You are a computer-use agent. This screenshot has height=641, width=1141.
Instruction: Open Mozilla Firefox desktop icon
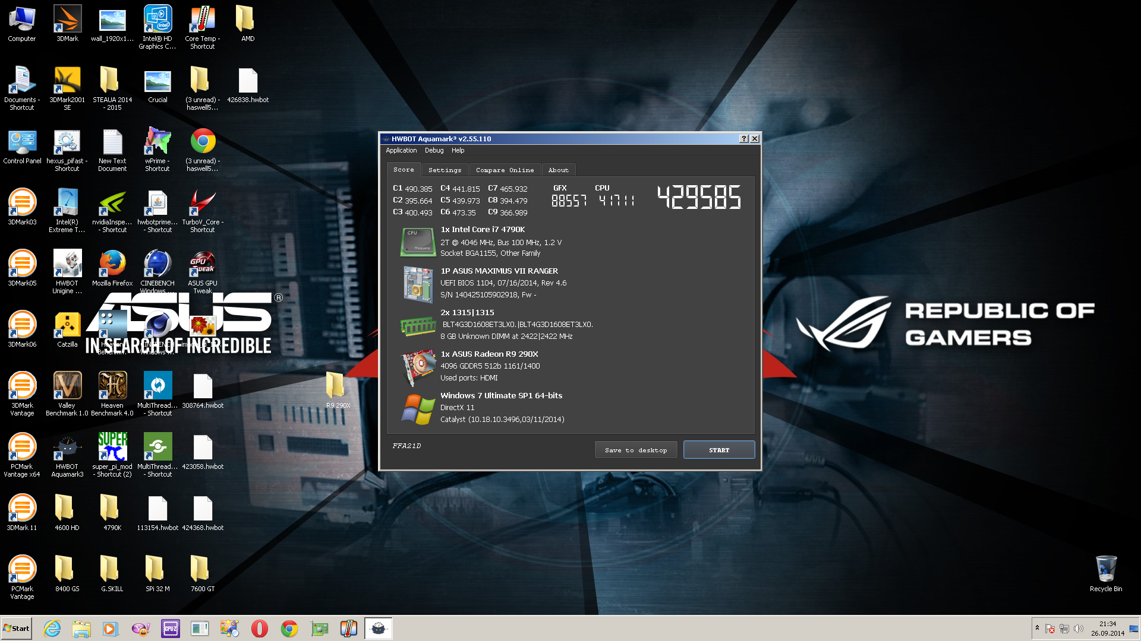112,268
